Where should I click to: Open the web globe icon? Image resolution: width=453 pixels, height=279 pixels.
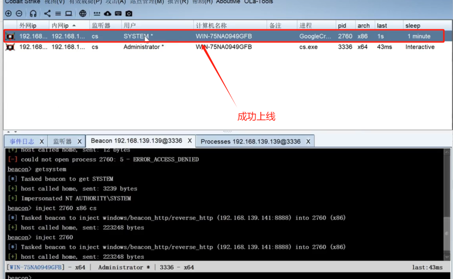[x=83, y=13]
